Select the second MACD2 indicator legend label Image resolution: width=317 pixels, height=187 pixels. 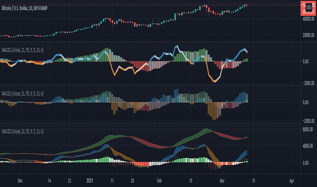[x=23, y=93]
